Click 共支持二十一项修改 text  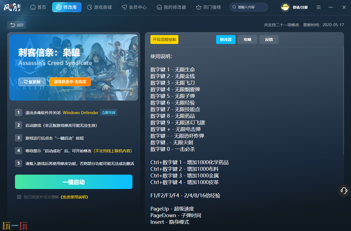click(x=281, y=25)
